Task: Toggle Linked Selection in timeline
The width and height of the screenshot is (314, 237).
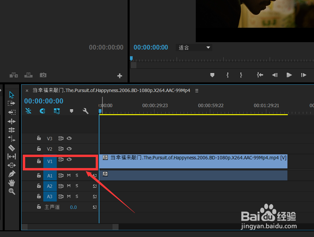Action: coord(57,111)
